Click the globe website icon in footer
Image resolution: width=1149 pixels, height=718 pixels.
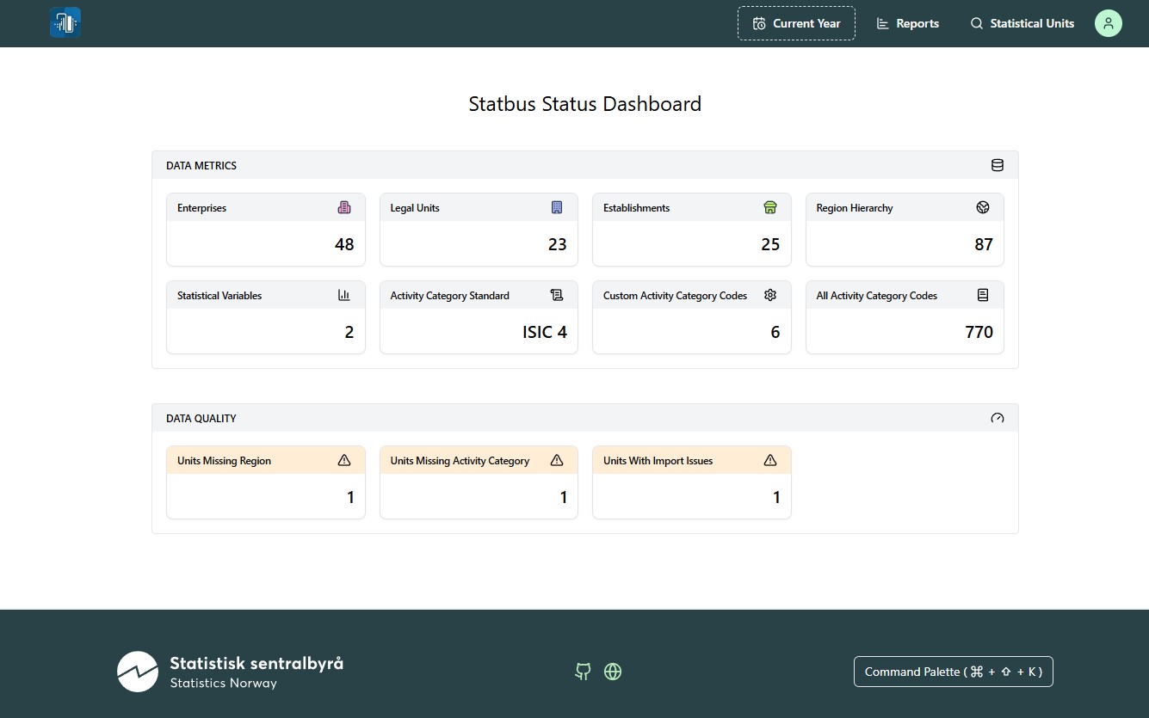tap(613, 672)
